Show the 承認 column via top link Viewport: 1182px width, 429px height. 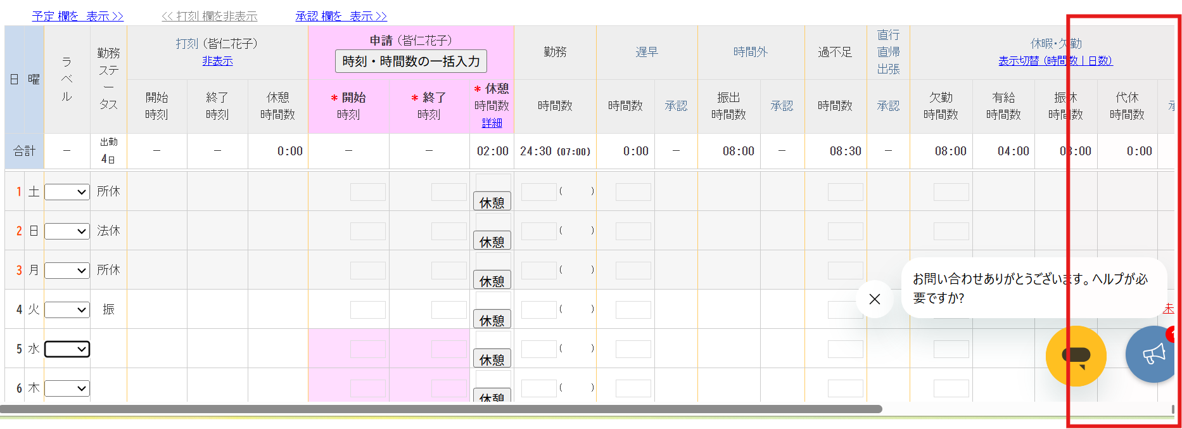coord(341,16)
